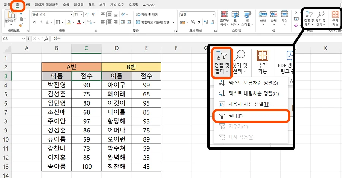Choose 사용자 지정 정렬(U) menu item
Viewport: 342px width, 178px height.
click(251, 104)
